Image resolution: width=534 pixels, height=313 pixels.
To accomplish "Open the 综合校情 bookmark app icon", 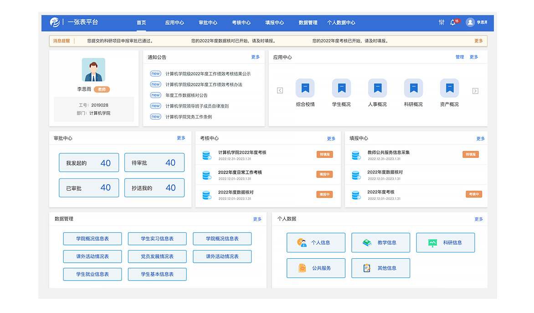I will pyautogui.click(x=305, y=88).
